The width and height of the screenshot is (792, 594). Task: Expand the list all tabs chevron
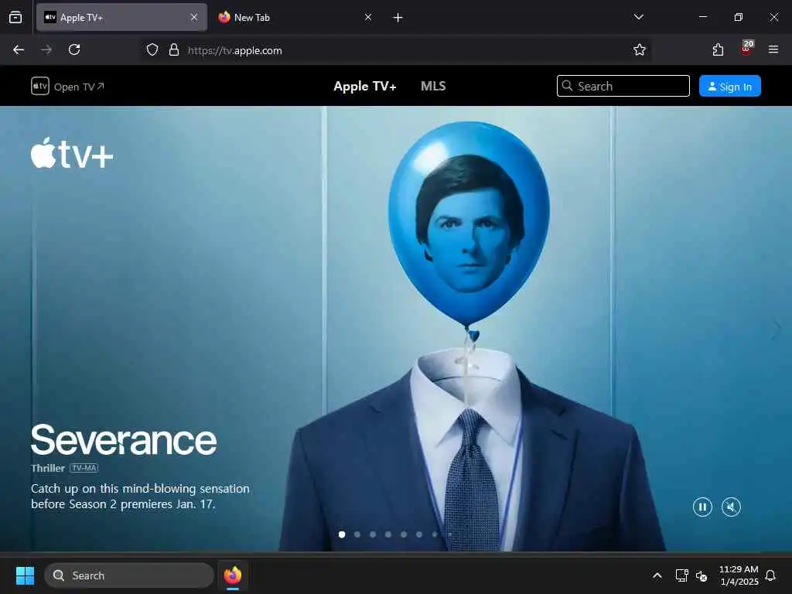(638, 17)
